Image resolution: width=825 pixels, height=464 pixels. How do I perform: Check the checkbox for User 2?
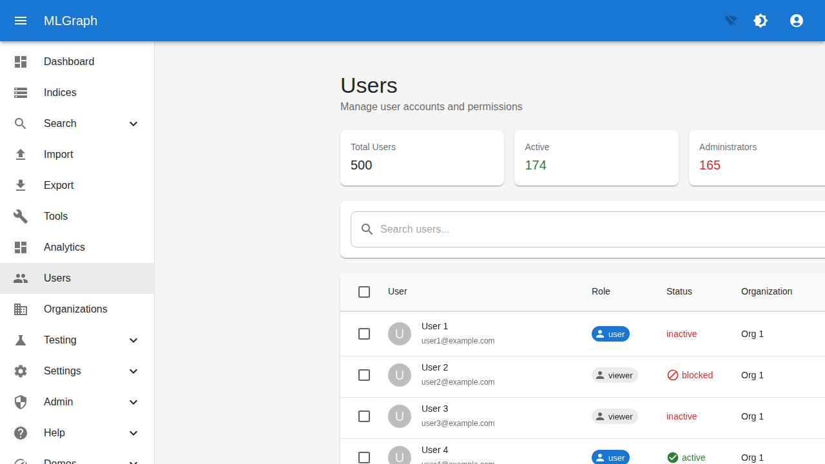coord(364,375)
